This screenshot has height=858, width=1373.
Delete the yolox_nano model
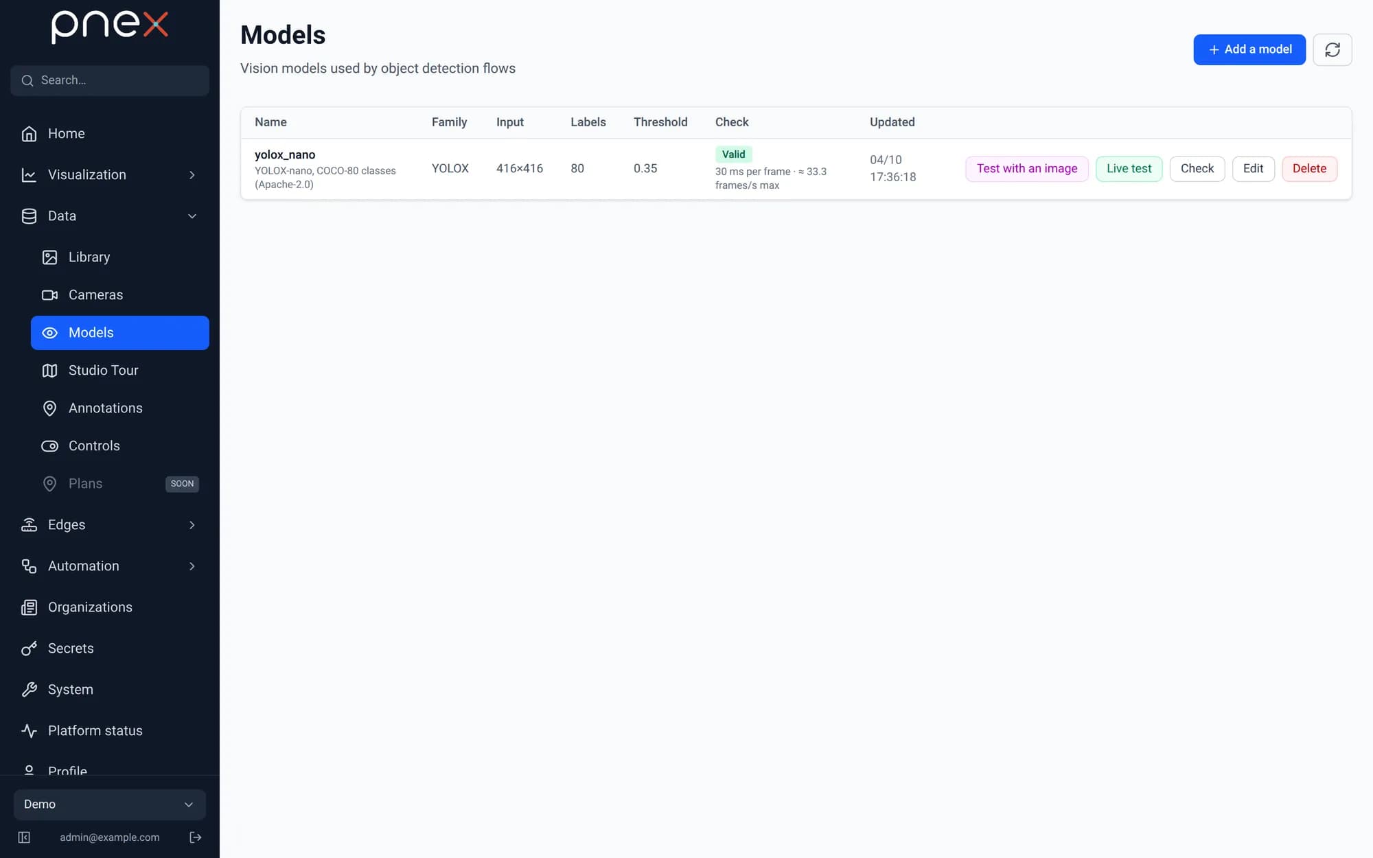(x=1309, y=169)
